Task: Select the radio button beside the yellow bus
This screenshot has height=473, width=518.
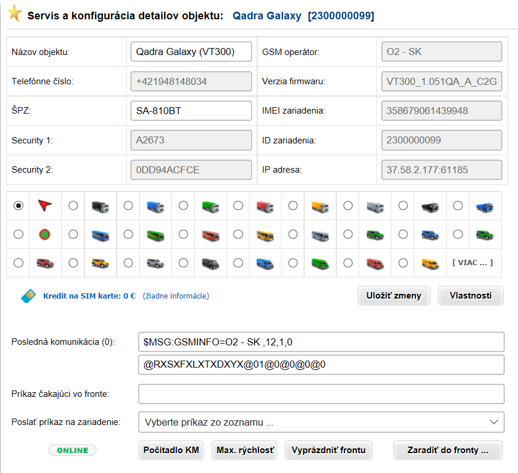Action: 238,234
